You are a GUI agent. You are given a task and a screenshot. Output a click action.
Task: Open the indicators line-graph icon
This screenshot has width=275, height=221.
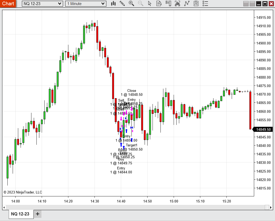pos(187,3)
